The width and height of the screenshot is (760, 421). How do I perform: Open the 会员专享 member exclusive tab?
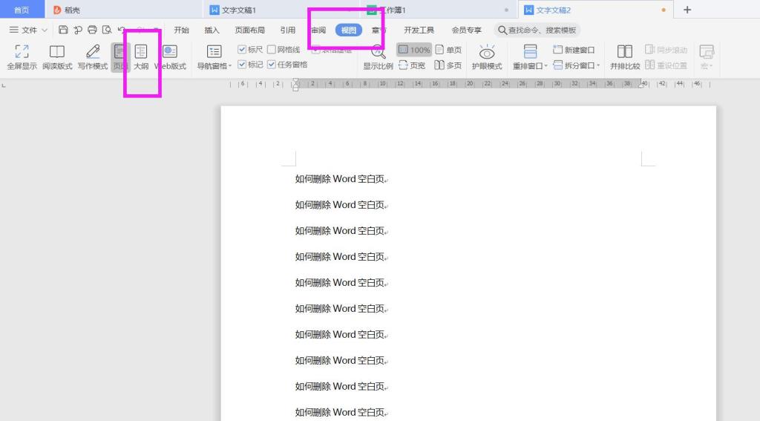466,30
